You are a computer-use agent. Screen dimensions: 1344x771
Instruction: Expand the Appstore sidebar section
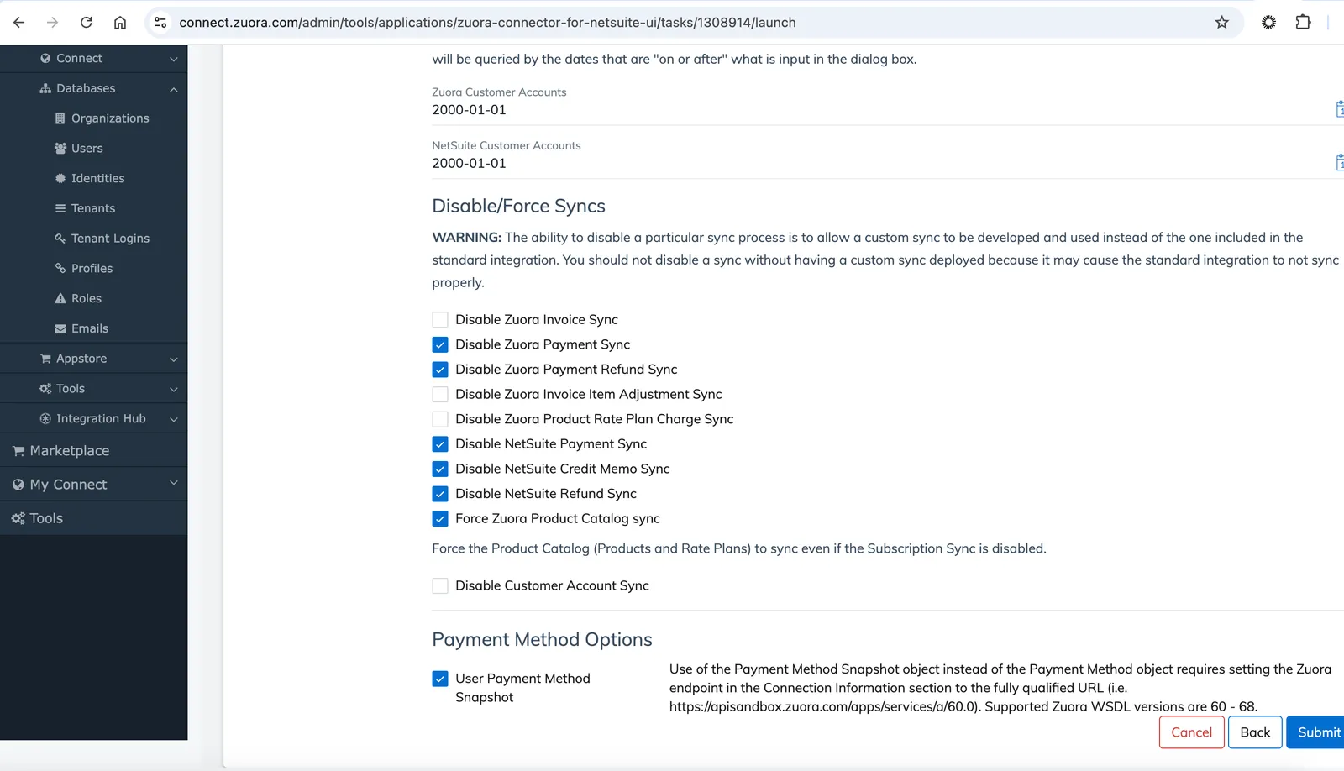click(94, 359)
